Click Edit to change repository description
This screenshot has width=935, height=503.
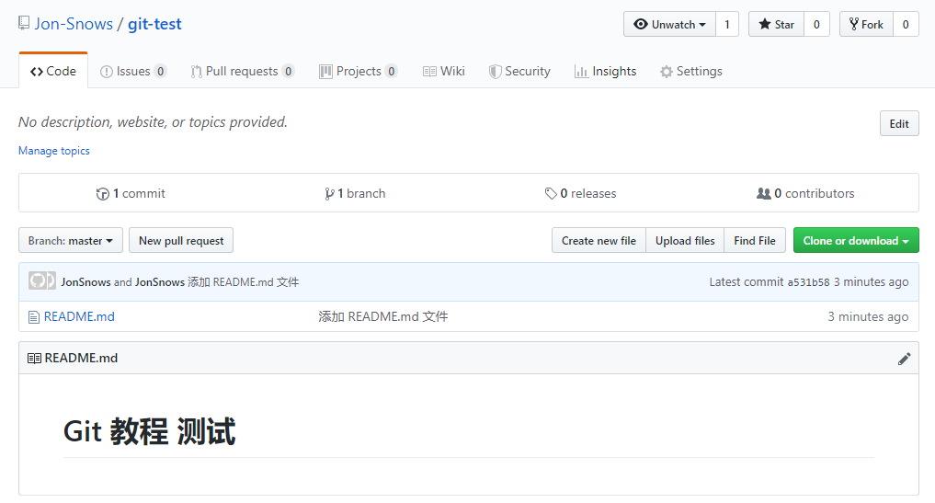898,124
